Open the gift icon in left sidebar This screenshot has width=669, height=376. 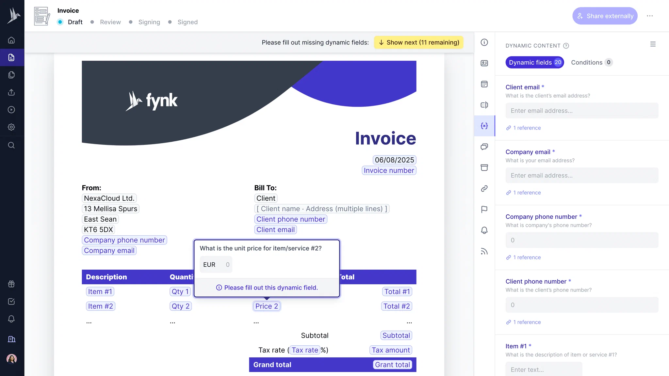(11, 284)
